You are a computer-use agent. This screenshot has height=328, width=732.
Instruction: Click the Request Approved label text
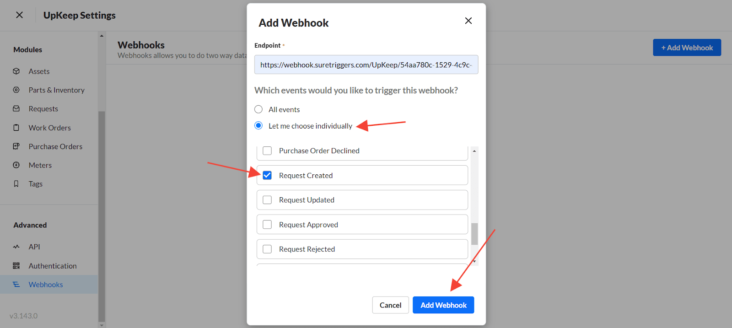click(308, 225)
